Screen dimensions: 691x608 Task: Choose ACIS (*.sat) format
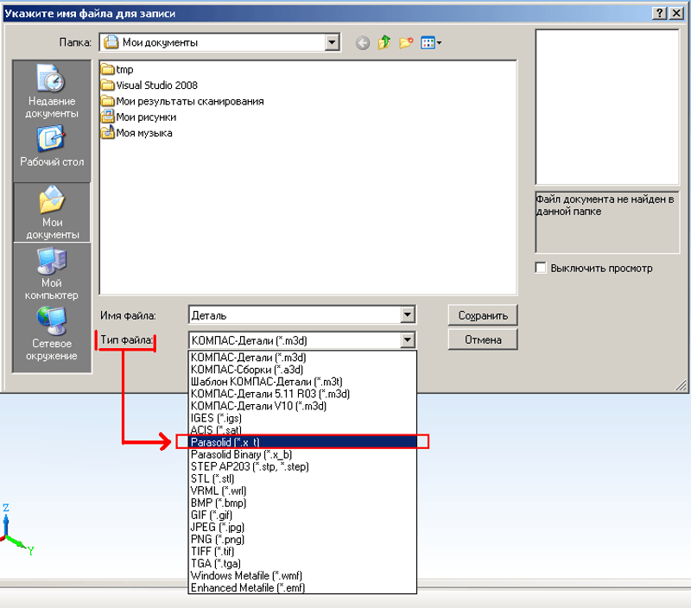click(x=302, y=429)
